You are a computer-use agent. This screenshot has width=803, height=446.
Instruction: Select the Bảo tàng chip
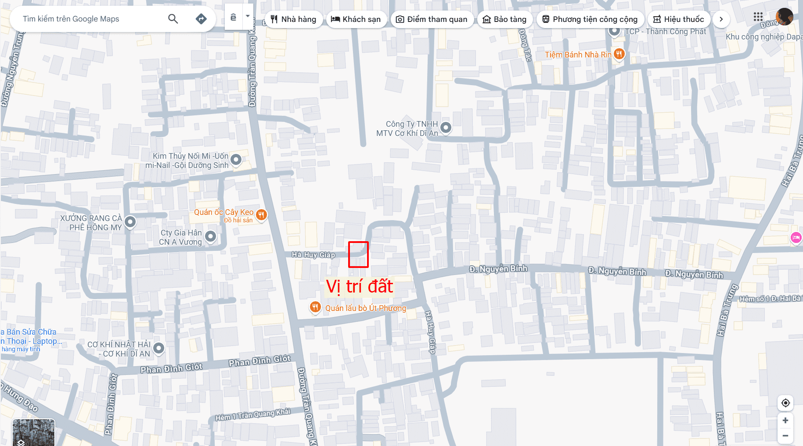click(x=504, y=19)
